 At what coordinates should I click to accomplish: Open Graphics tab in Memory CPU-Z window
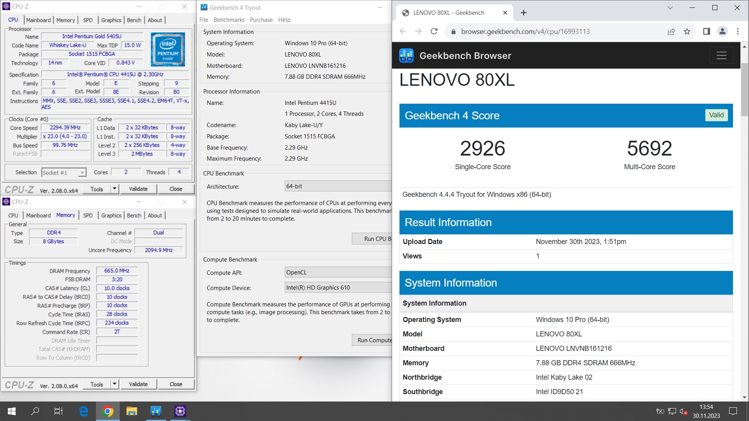(111, 216)
